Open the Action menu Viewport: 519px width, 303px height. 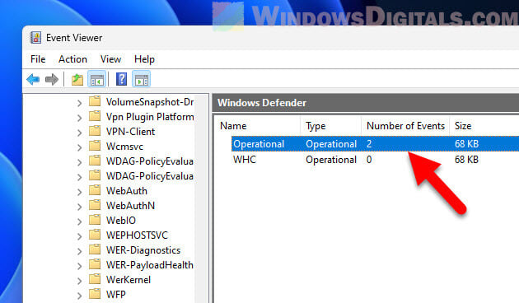pos(72,59)
